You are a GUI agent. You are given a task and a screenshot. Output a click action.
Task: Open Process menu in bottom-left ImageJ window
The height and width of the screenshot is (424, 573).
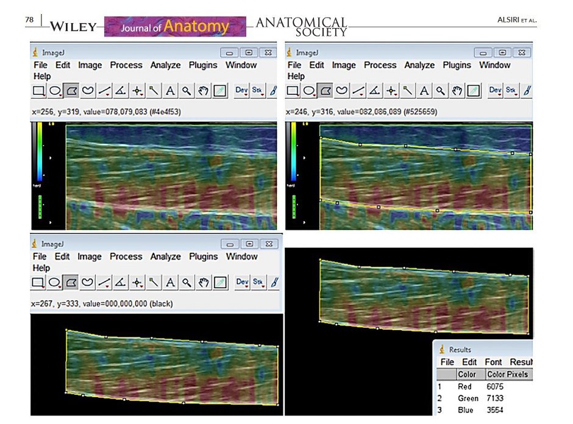coord(126,256)
